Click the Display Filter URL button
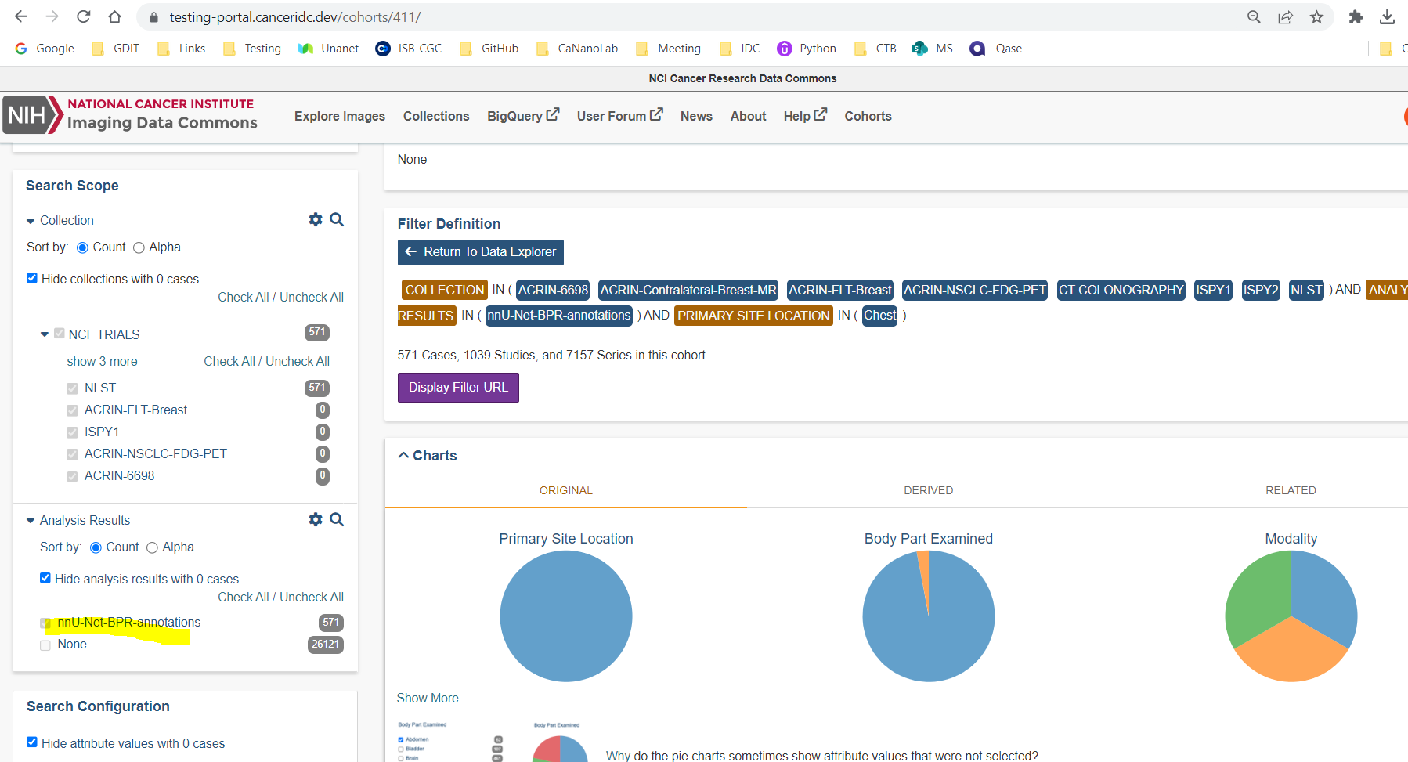Viewport: 1408px width, 762px height. click(458, 387)
